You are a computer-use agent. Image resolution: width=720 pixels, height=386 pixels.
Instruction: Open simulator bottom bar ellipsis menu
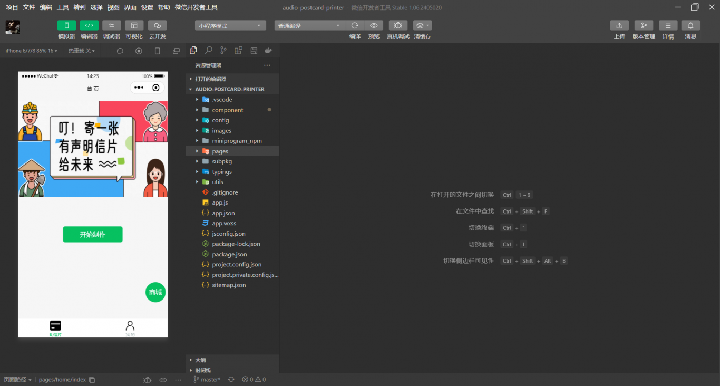click(178, 380)
